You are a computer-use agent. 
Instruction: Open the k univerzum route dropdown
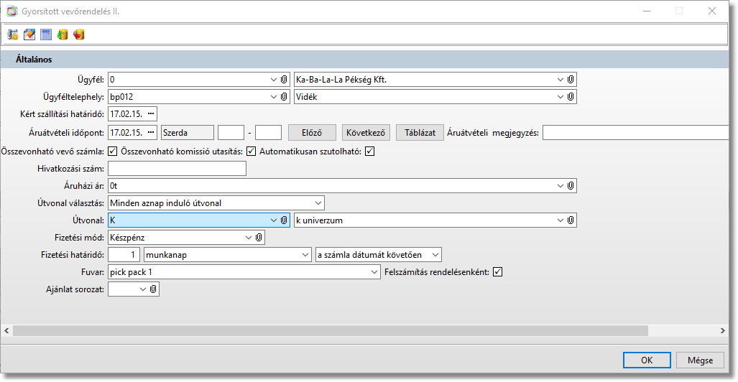coord(560,220)
